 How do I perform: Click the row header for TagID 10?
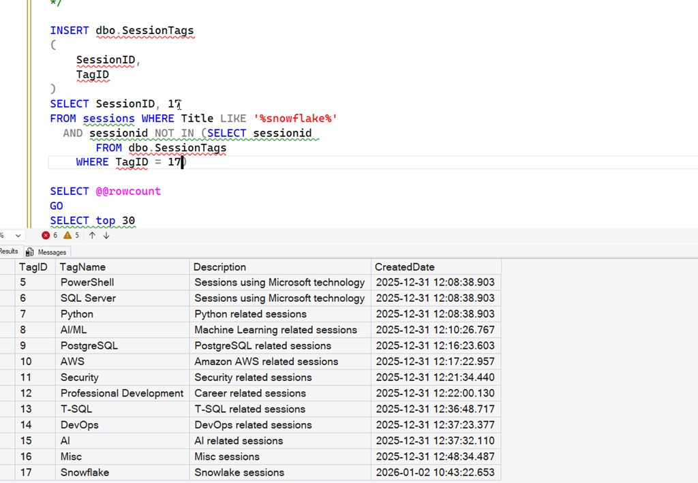[7, 361]
